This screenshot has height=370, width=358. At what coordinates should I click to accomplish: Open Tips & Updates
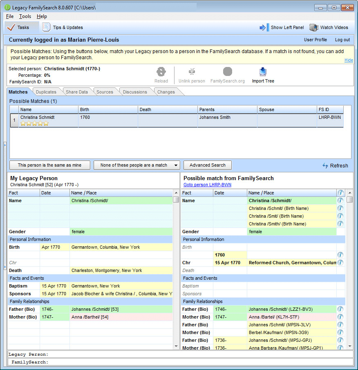pyautogui.click(x=63, y=27)
